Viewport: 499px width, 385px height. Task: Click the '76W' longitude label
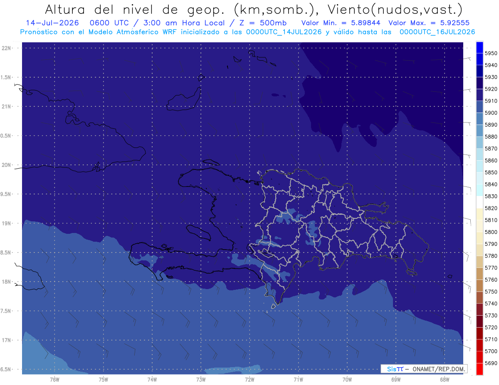click(54, 379)
